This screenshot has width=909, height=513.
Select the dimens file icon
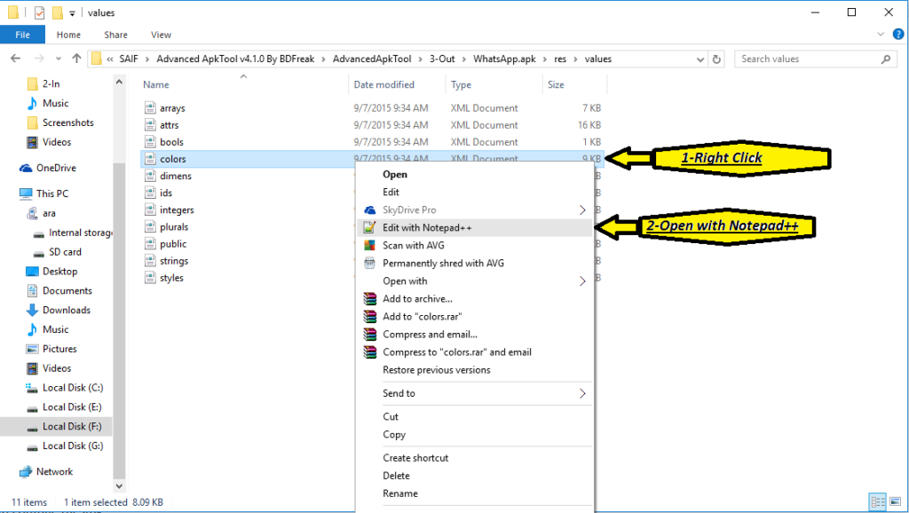(150, 176)
